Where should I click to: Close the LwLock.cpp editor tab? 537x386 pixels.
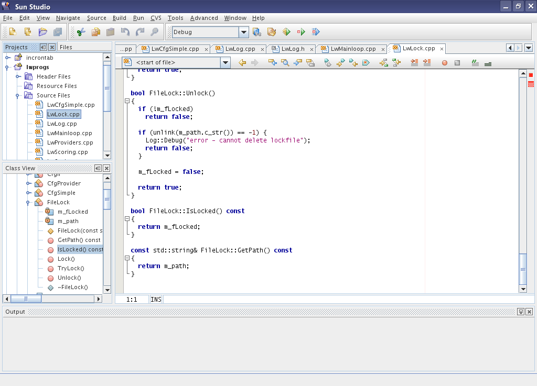click(x=442, y=49)
